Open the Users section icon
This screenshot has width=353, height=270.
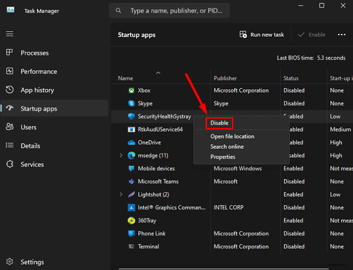click(9, 127)
